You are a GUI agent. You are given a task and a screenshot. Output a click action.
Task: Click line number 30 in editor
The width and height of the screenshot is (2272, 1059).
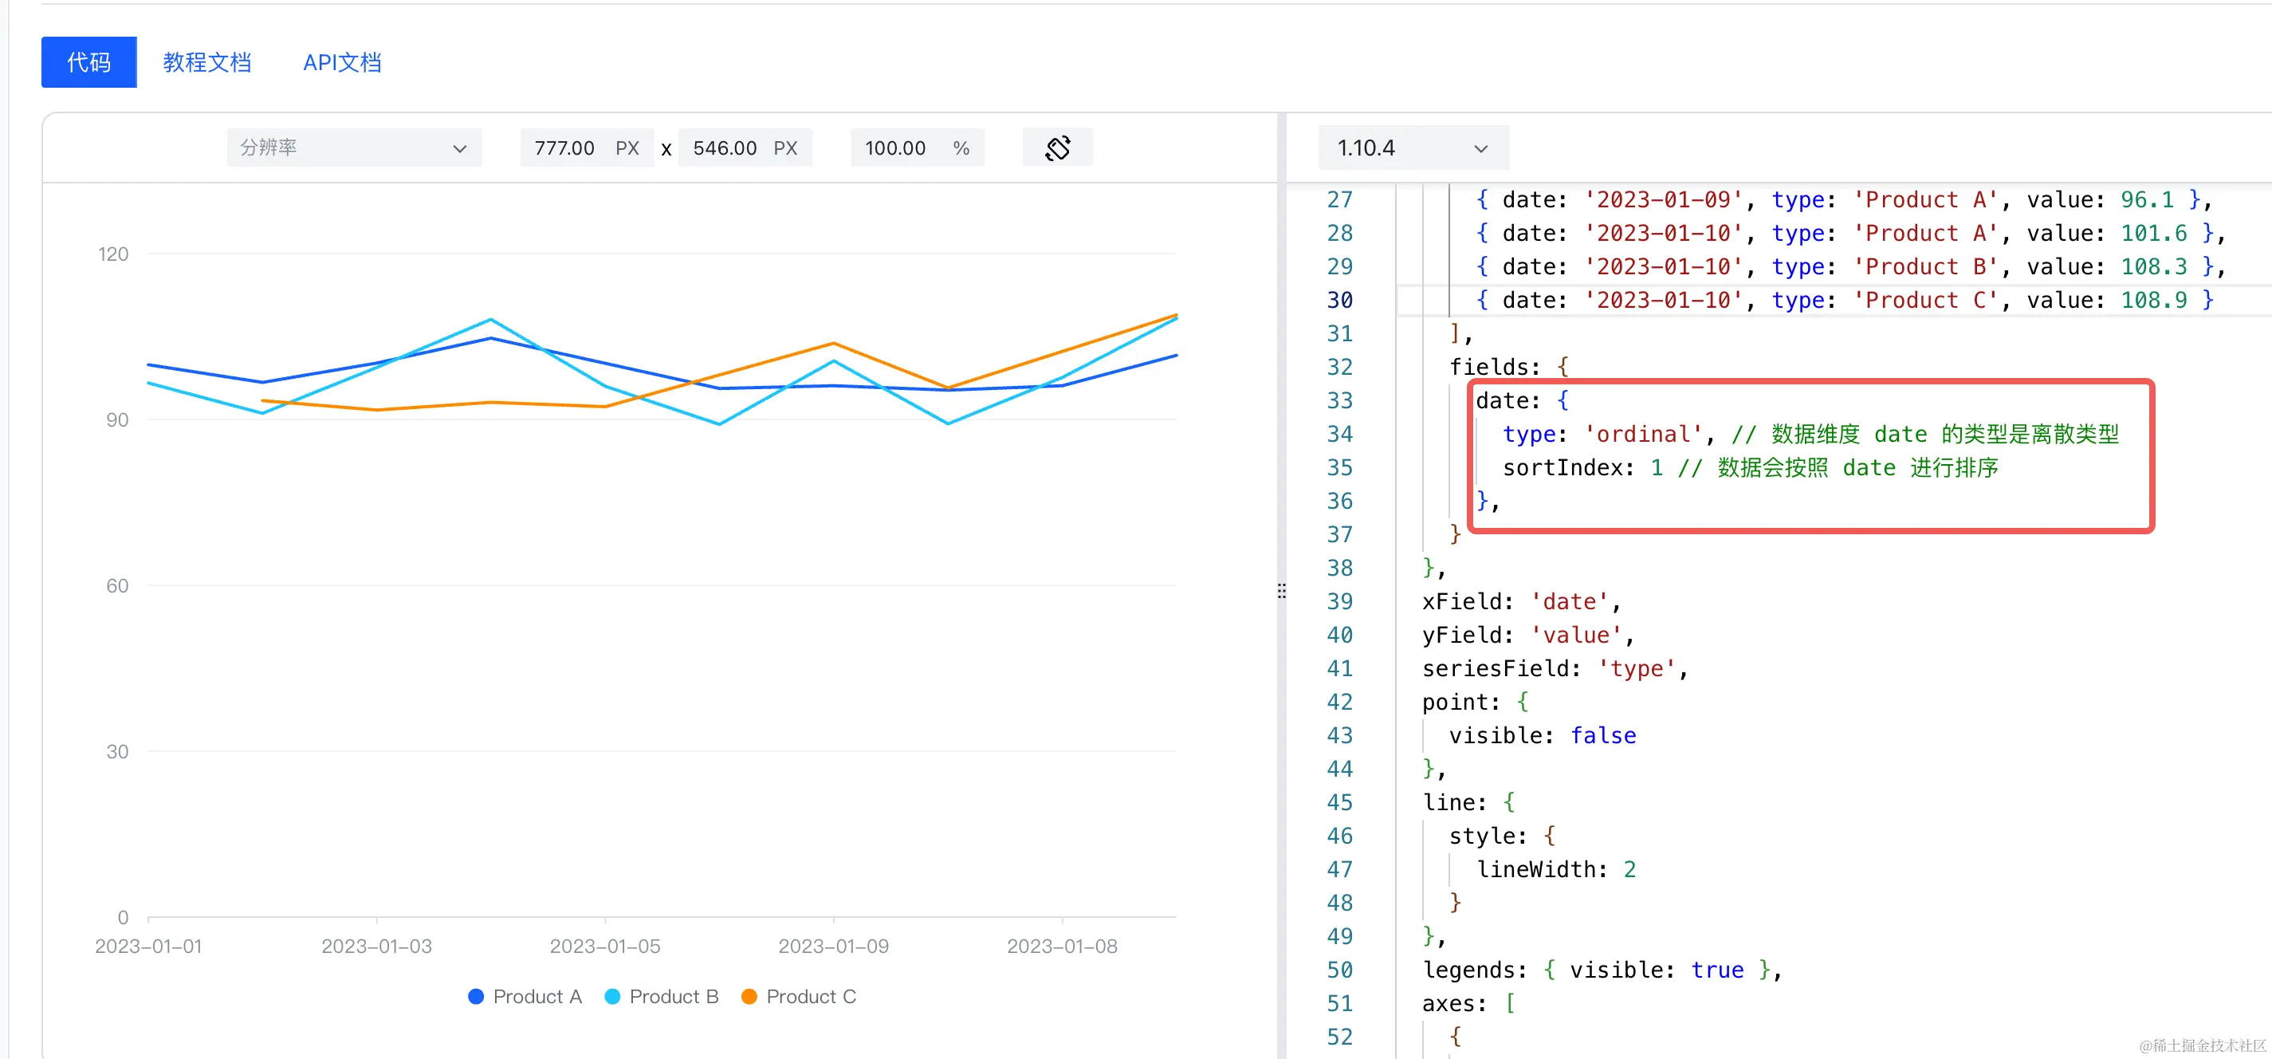[x=1338, y=300]
